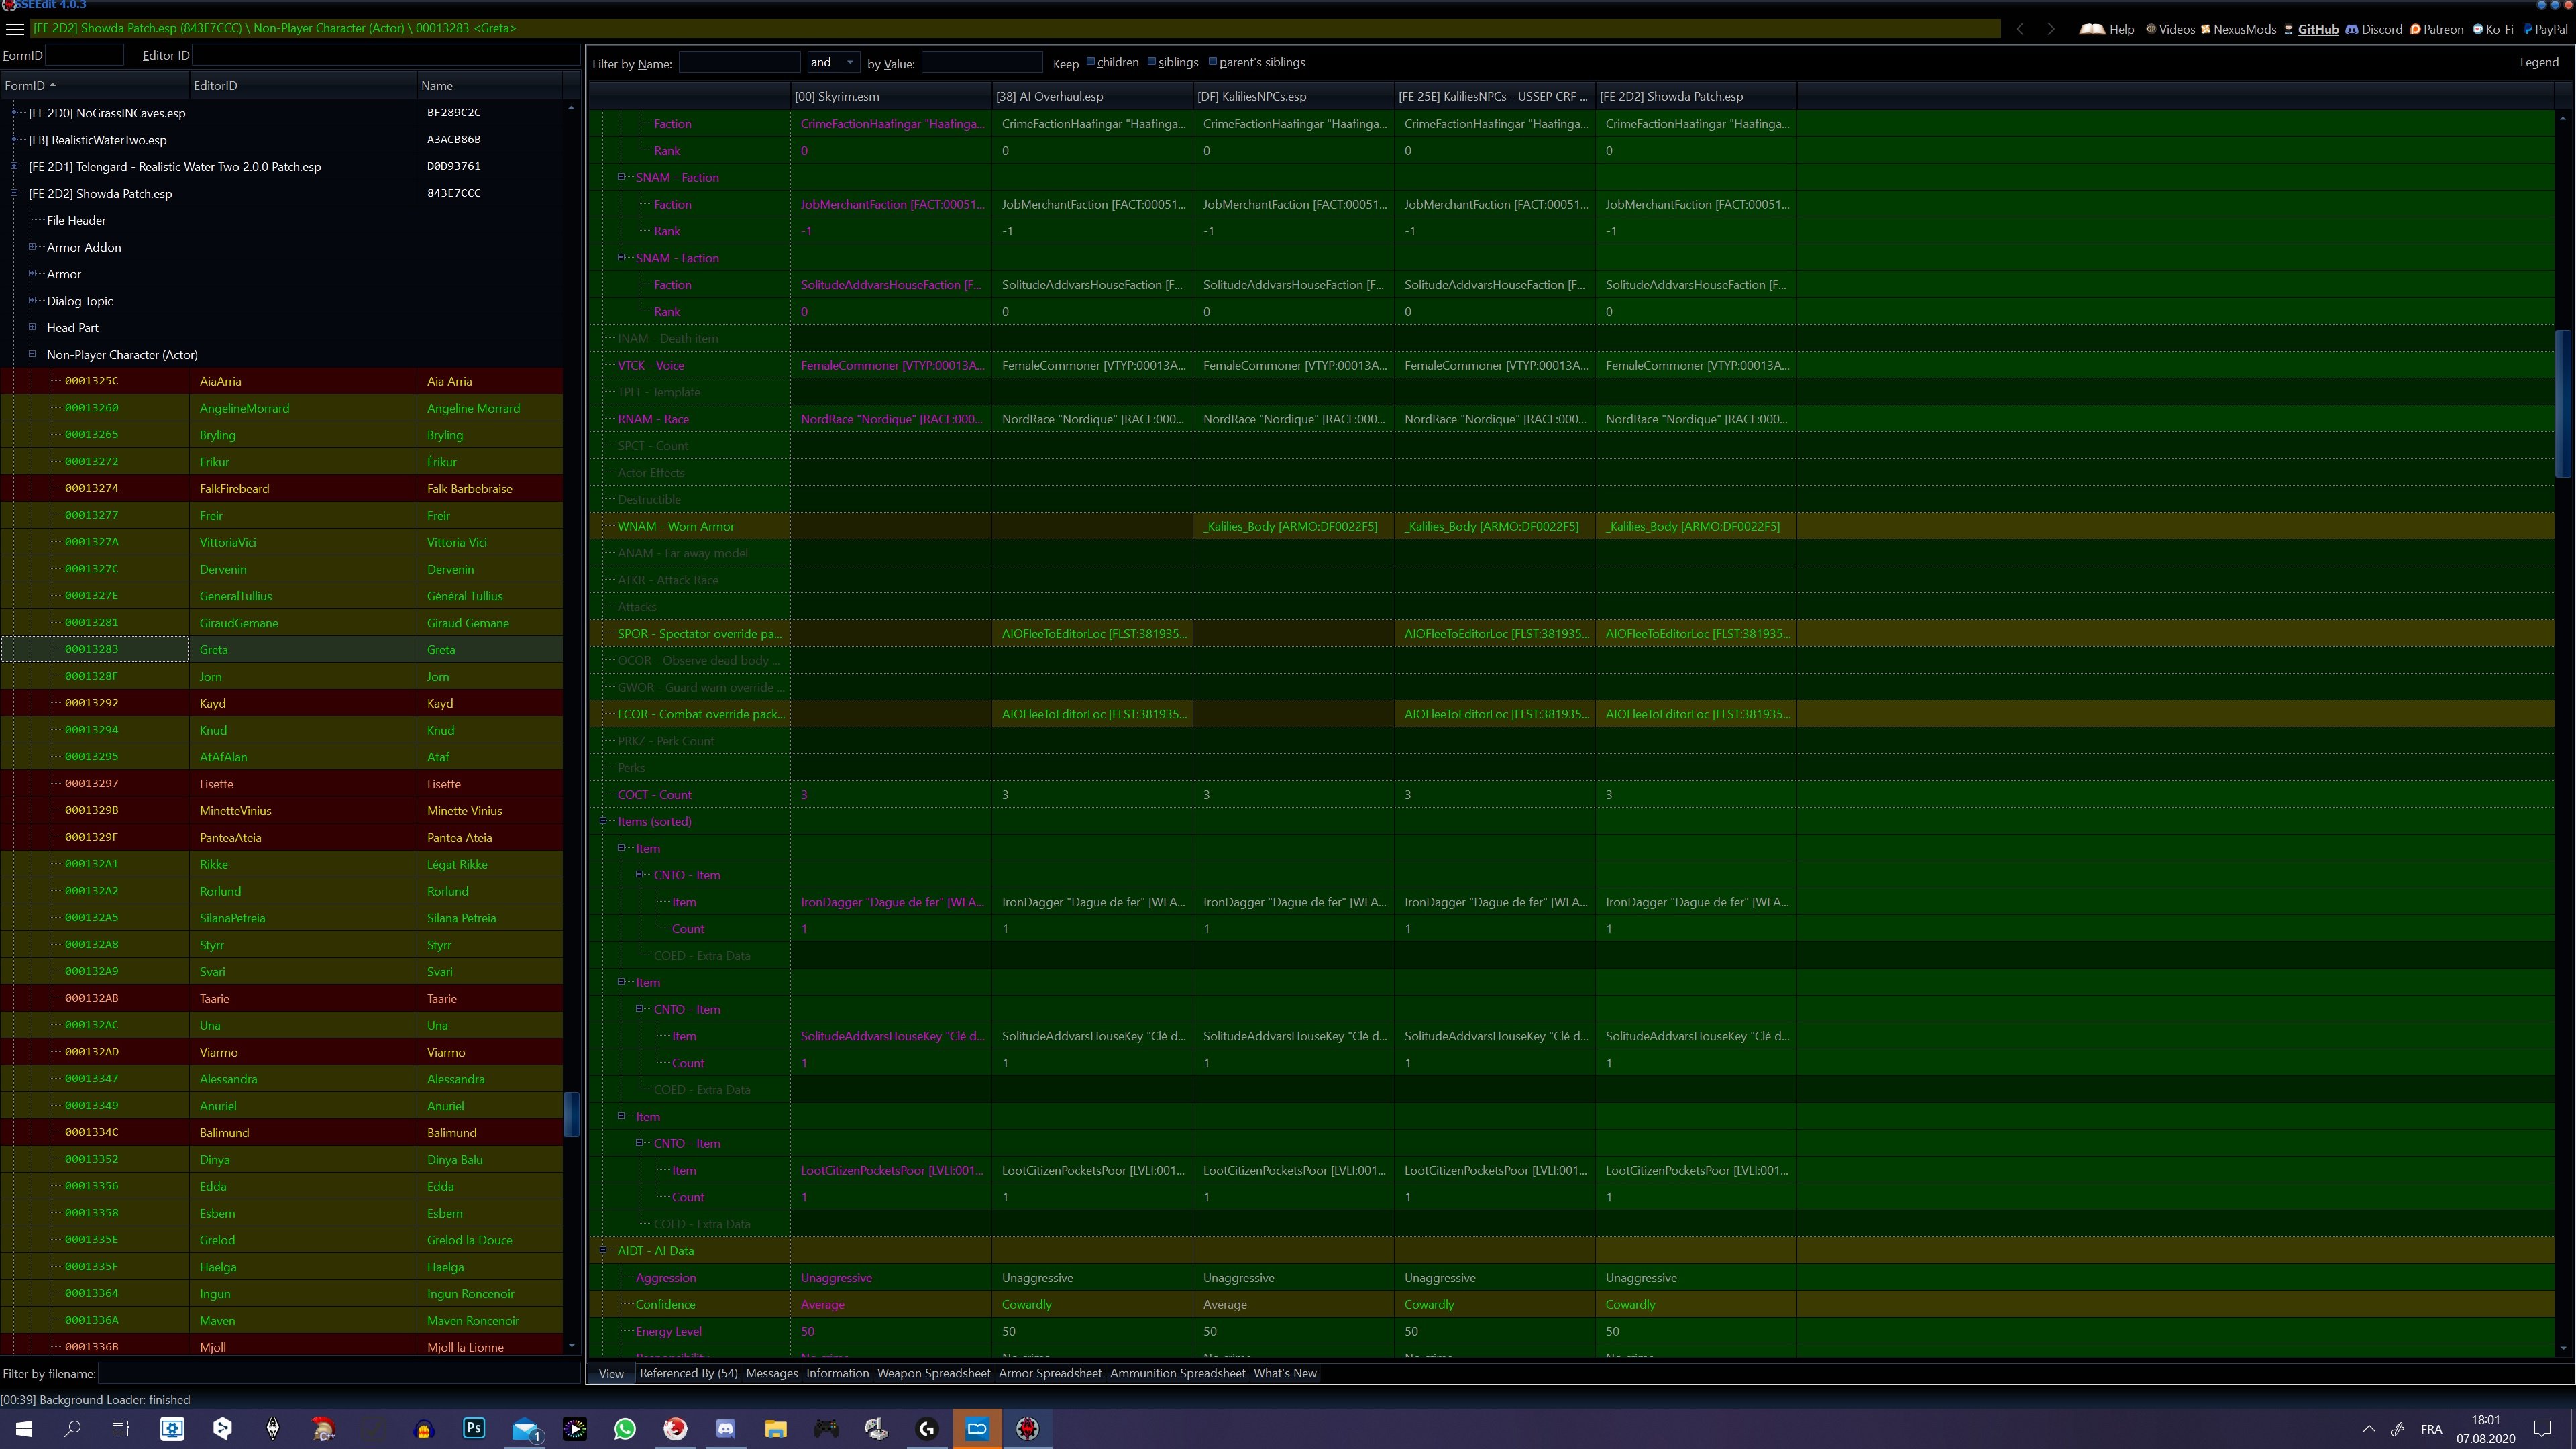Click the Help book icon

(2092, 29)
